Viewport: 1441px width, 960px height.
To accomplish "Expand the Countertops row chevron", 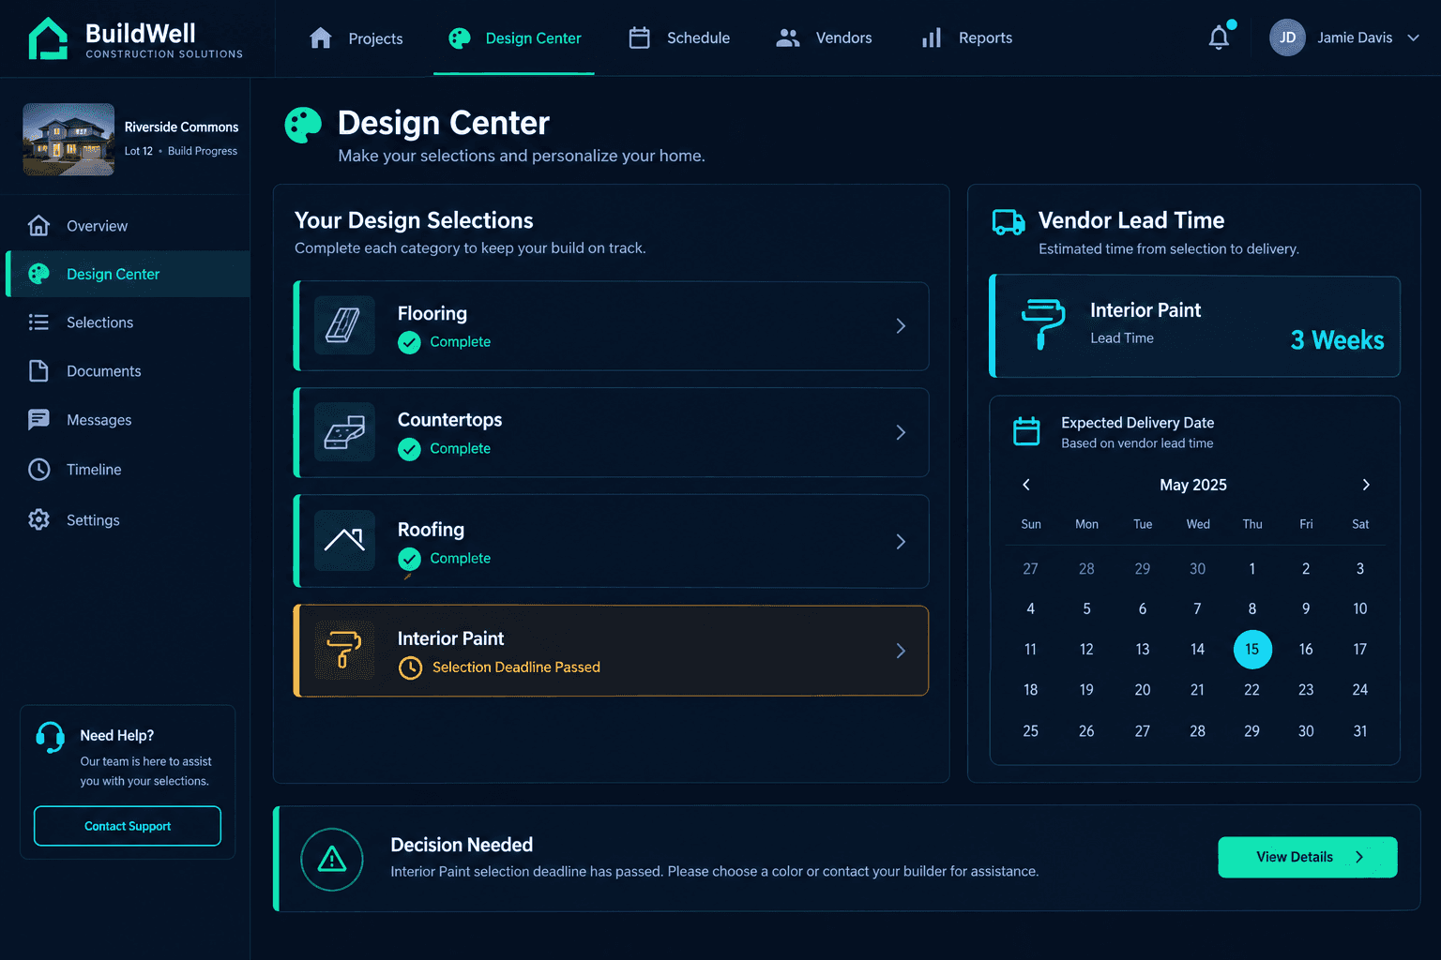I will pos(901,432).
